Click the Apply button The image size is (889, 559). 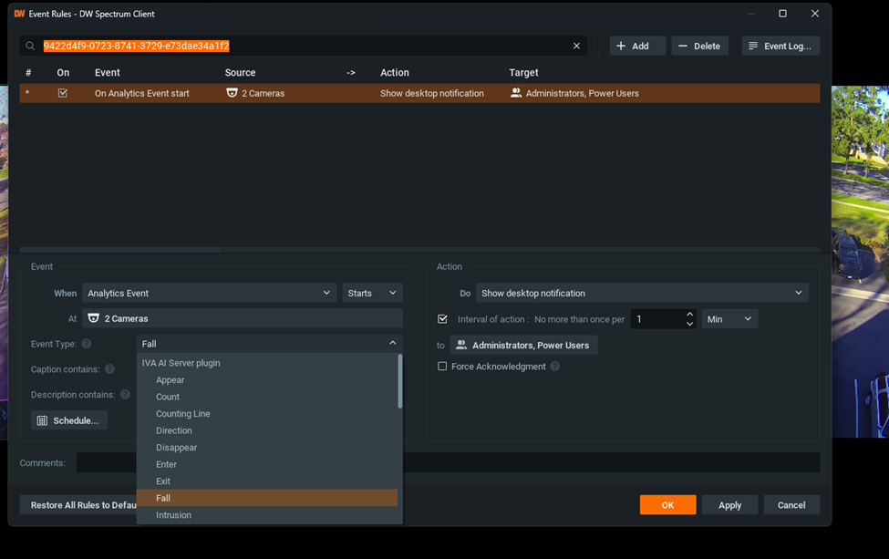[729, 504]
